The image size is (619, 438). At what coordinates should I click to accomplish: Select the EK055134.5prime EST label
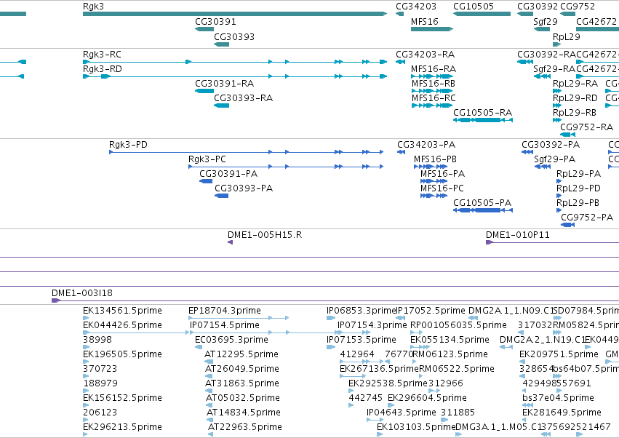450,340
